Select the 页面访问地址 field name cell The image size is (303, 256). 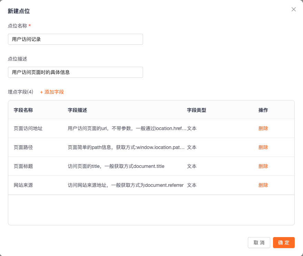(28, 128)
